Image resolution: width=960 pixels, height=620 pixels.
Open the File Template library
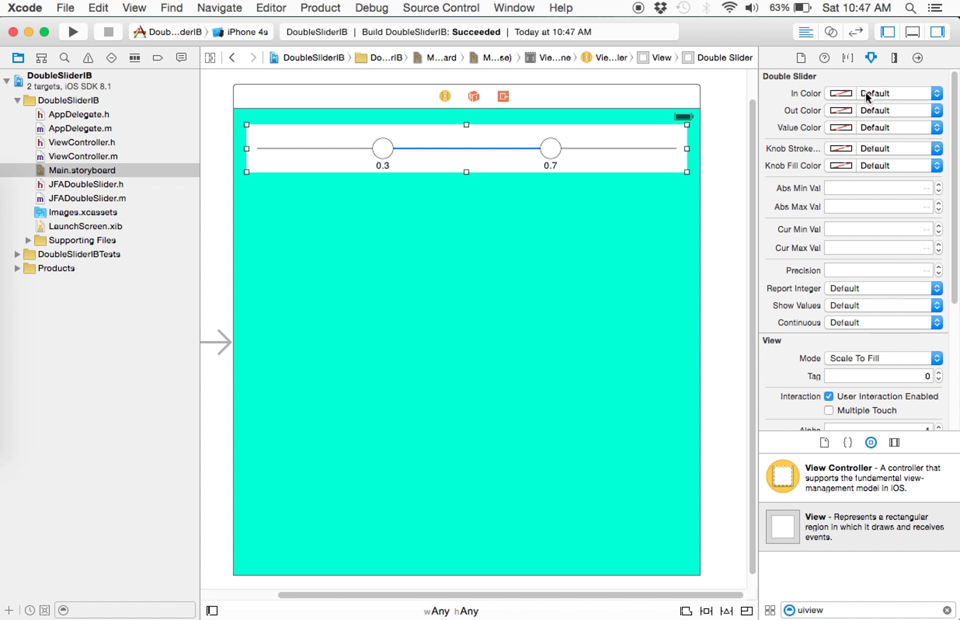[x=824, y=443]
